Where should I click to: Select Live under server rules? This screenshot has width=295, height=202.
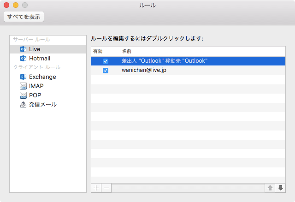pos(48,49)
